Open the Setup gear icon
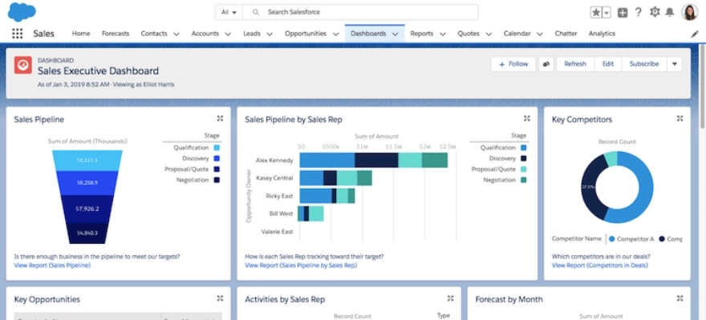Viewport: 706px width, 320px height. tap(655, 12)
